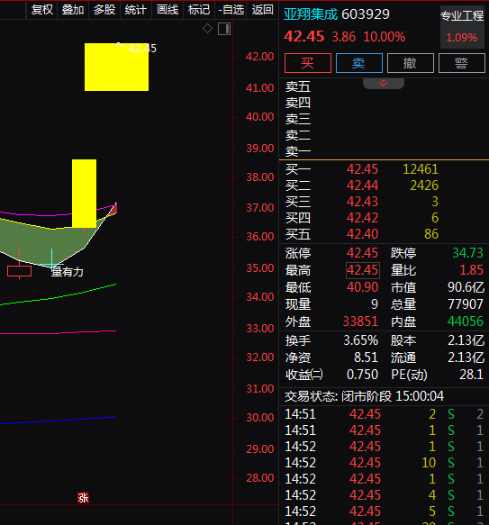Image resolution: width=489 pixels, height=525 pixels.
Task: Click the stock name 亚翔集成
Action: pyautogui.click(x=311, y=14)
